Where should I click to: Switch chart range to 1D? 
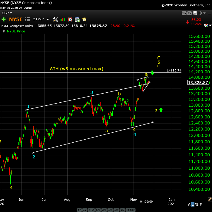point(122,210)
